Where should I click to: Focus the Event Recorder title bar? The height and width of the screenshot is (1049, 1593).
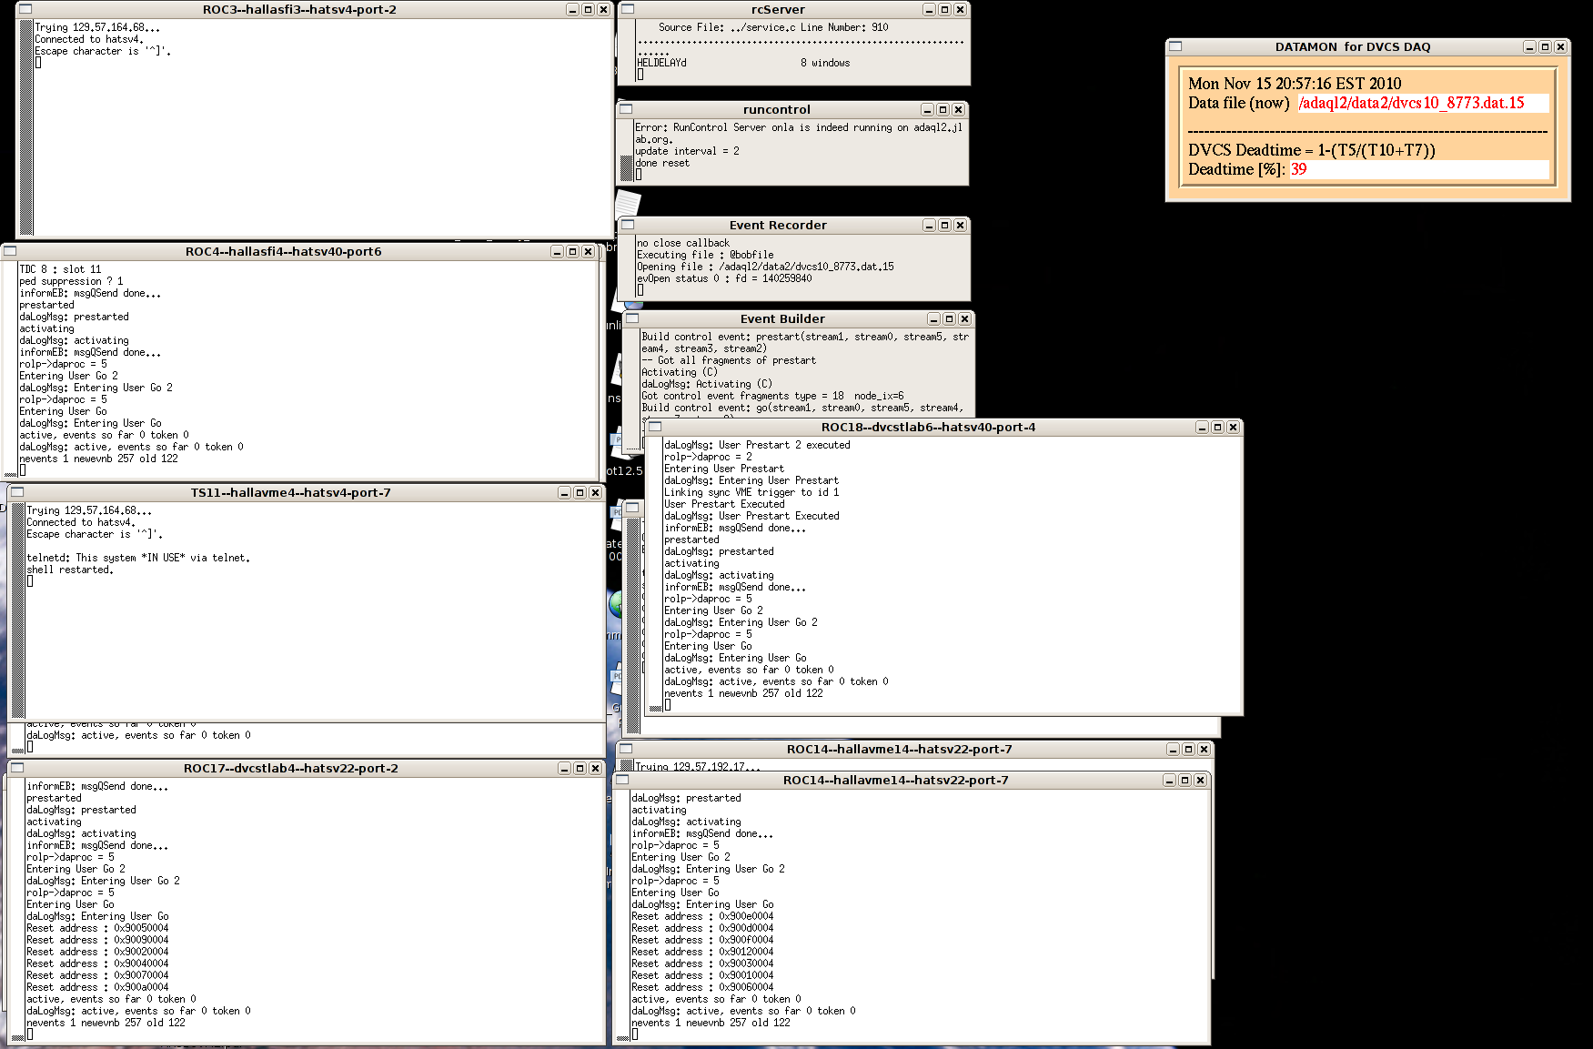[x=778, y=226]
